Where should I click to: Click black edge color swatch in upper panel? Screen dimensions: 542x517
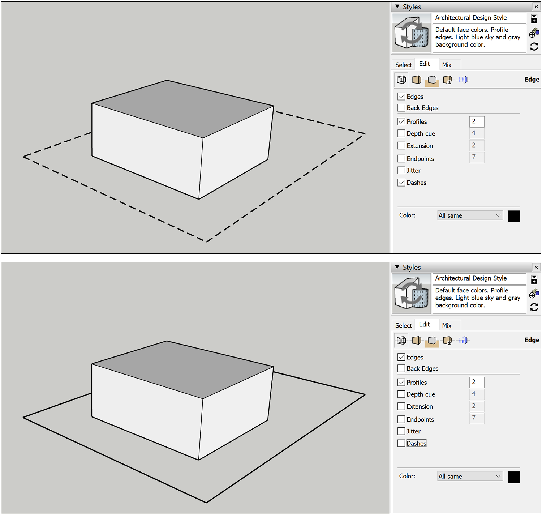tap(513, 216)
